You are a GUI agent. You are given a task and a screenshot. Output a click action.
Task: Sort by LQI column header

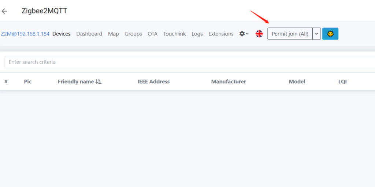342,81
